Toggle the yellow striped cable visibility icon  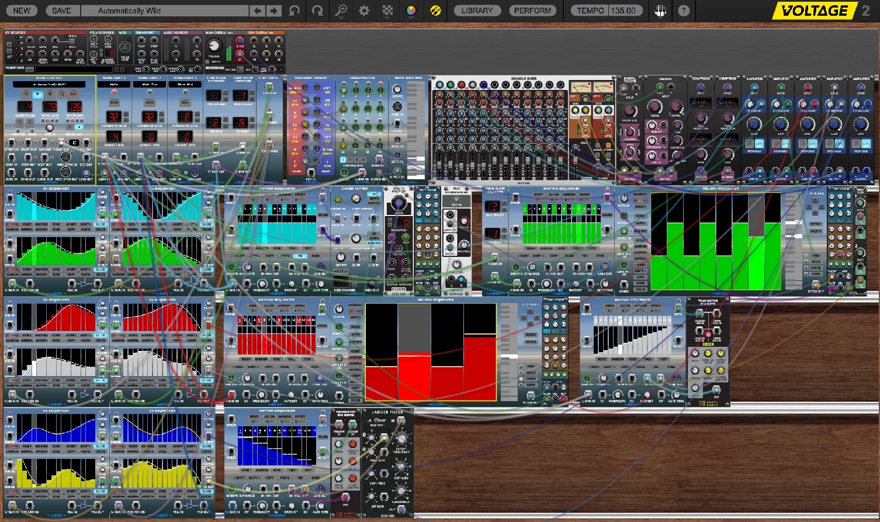pyautogui.click(x=435, y=11)
